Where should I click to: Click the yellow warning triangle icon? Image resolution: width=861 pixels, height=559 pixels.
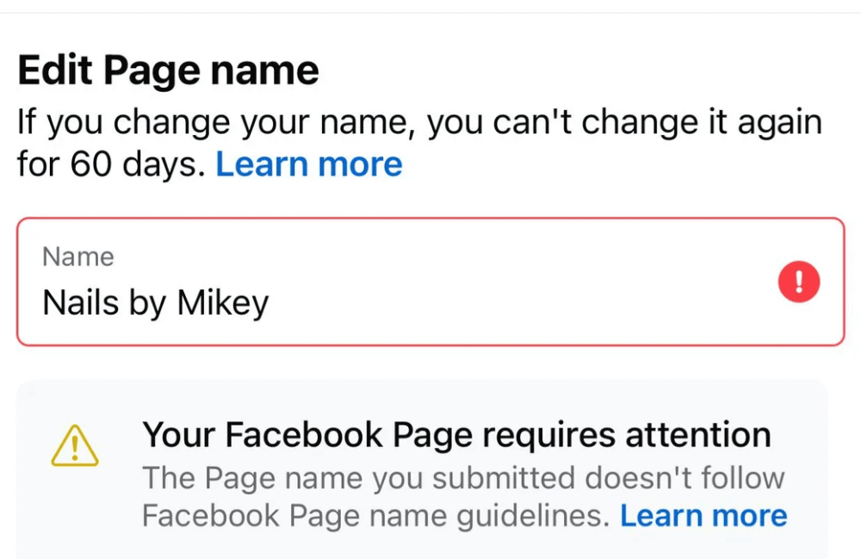coord(75,445)
